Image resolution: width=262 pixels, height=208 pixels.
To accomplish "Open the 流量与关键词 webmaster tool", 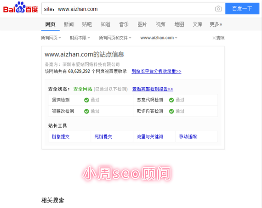I will click(x=150, y=136).
